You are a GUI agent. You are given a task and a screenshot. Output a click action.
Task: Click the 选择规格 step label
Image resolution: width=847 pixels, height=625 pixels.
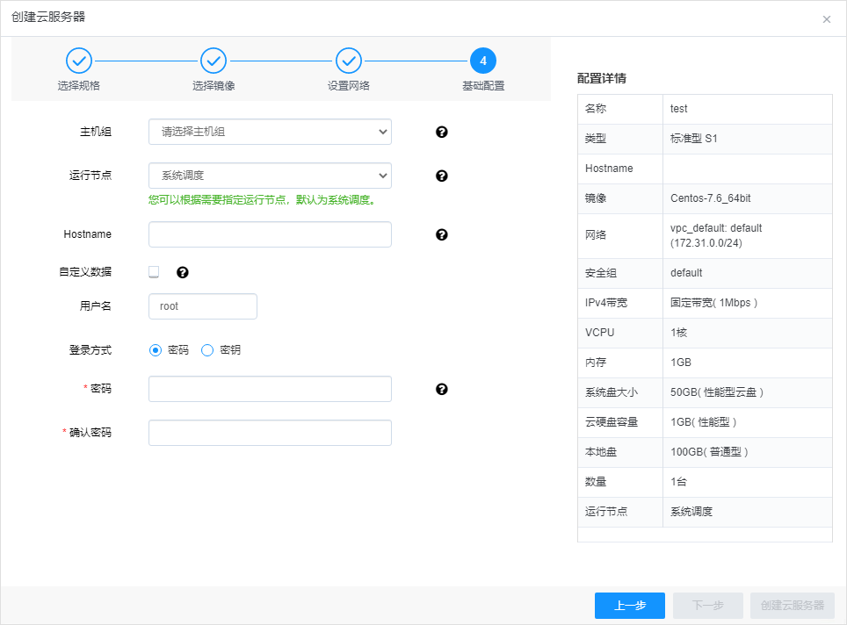79,86
